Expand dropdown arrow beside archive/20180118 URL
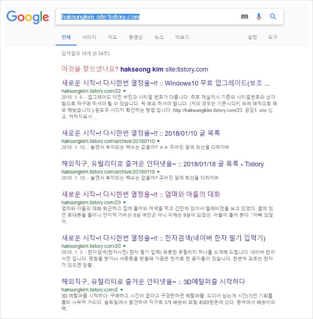This screenshot has height=319, width=313. 159,172
